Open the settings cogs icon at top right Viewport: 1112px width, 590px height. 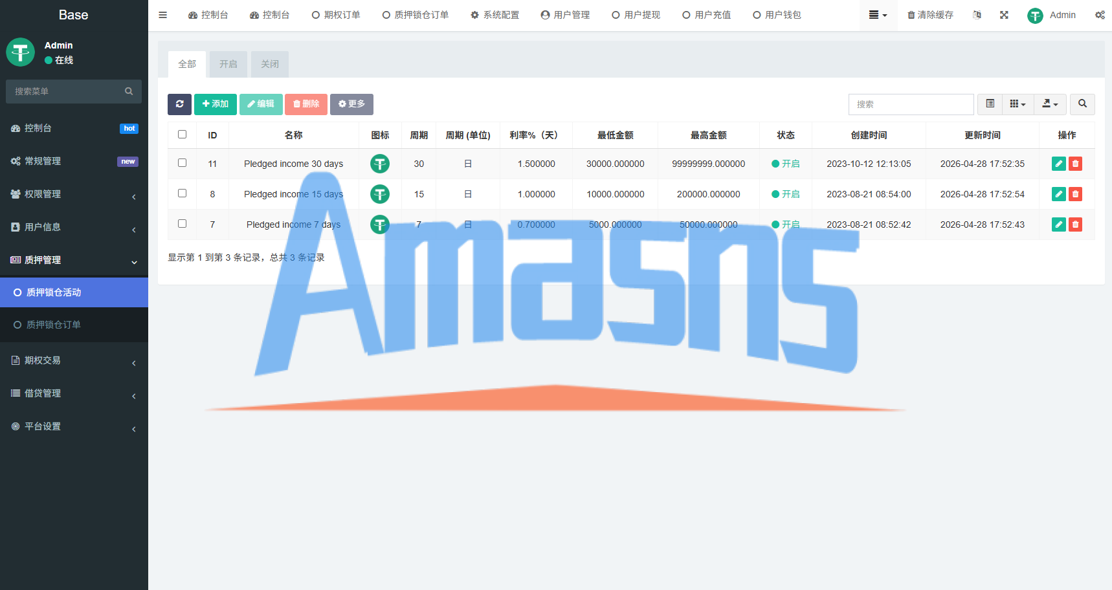[x=1100, y=15]
